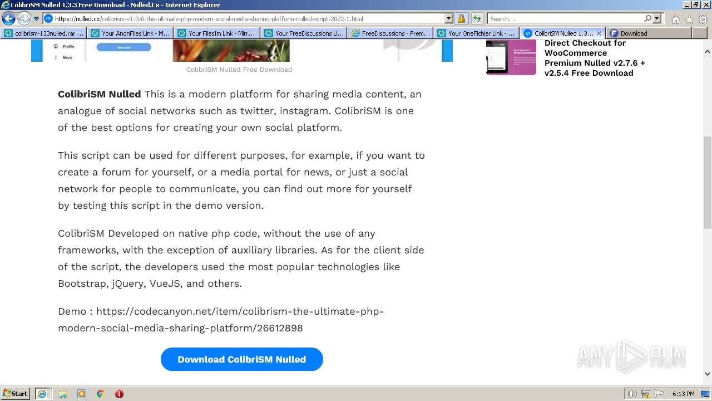Expand the address bar autocomplete dropdown

(x=449, y=18)
